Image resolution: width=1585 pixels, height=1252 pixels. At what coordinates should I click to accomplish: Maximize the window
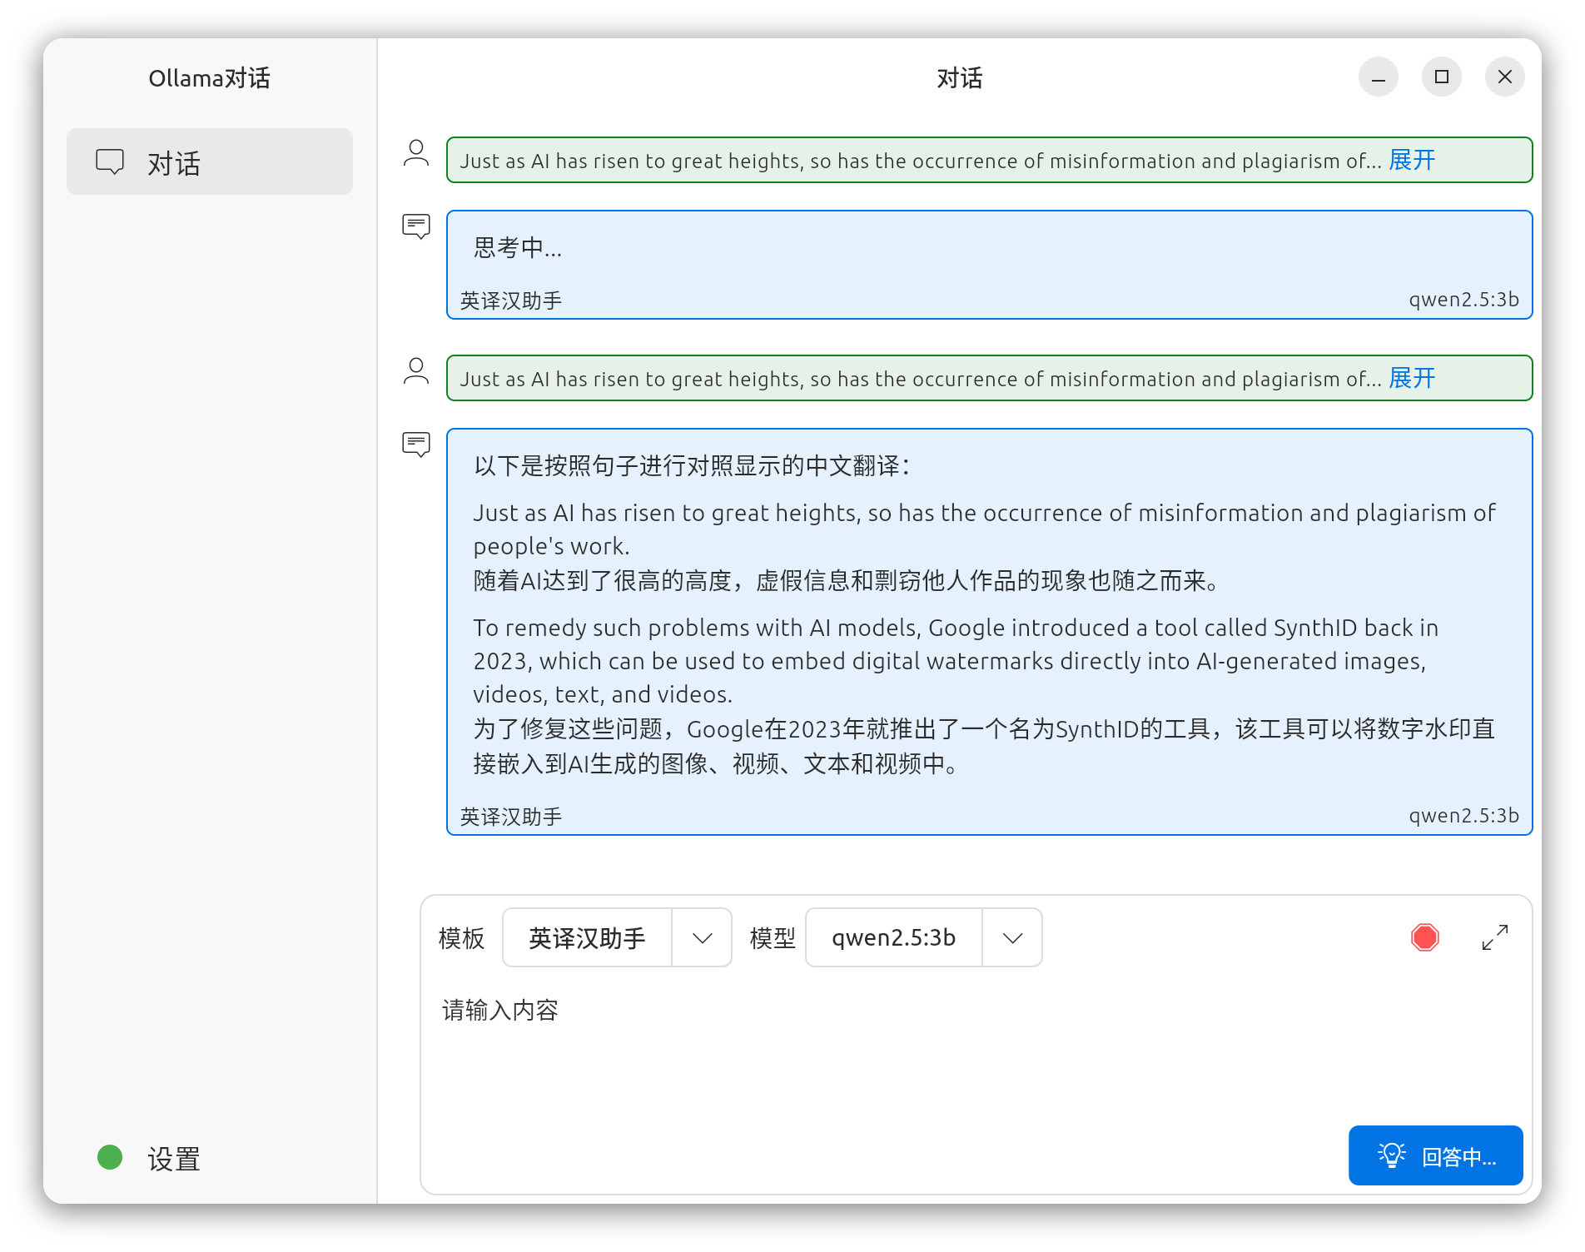pos(1442,77)
